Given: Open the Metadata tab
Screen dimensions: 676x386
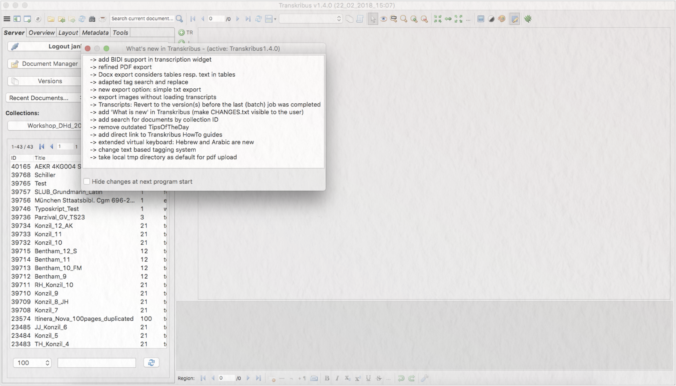Looking at the screenshot, I should pyautogui.click(x=95, y=33).
